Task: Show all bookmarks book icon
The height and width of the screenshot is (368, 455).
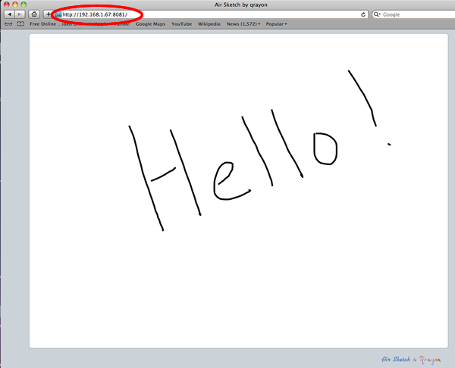Action: tap(20, 24)
